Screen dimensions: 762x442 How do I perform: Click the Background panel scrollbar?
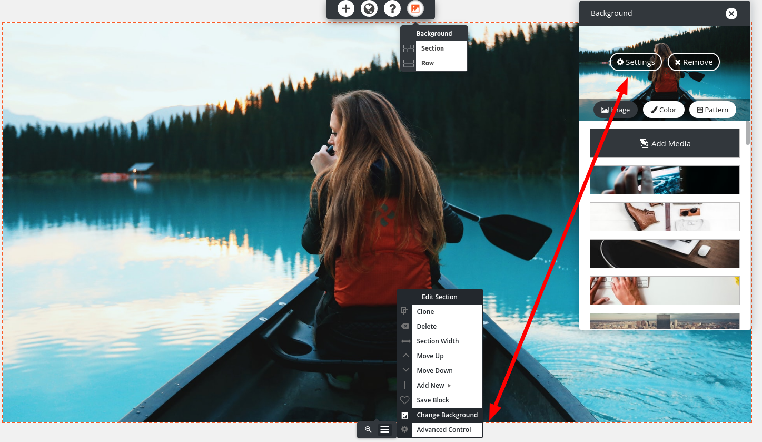point(748,133)
